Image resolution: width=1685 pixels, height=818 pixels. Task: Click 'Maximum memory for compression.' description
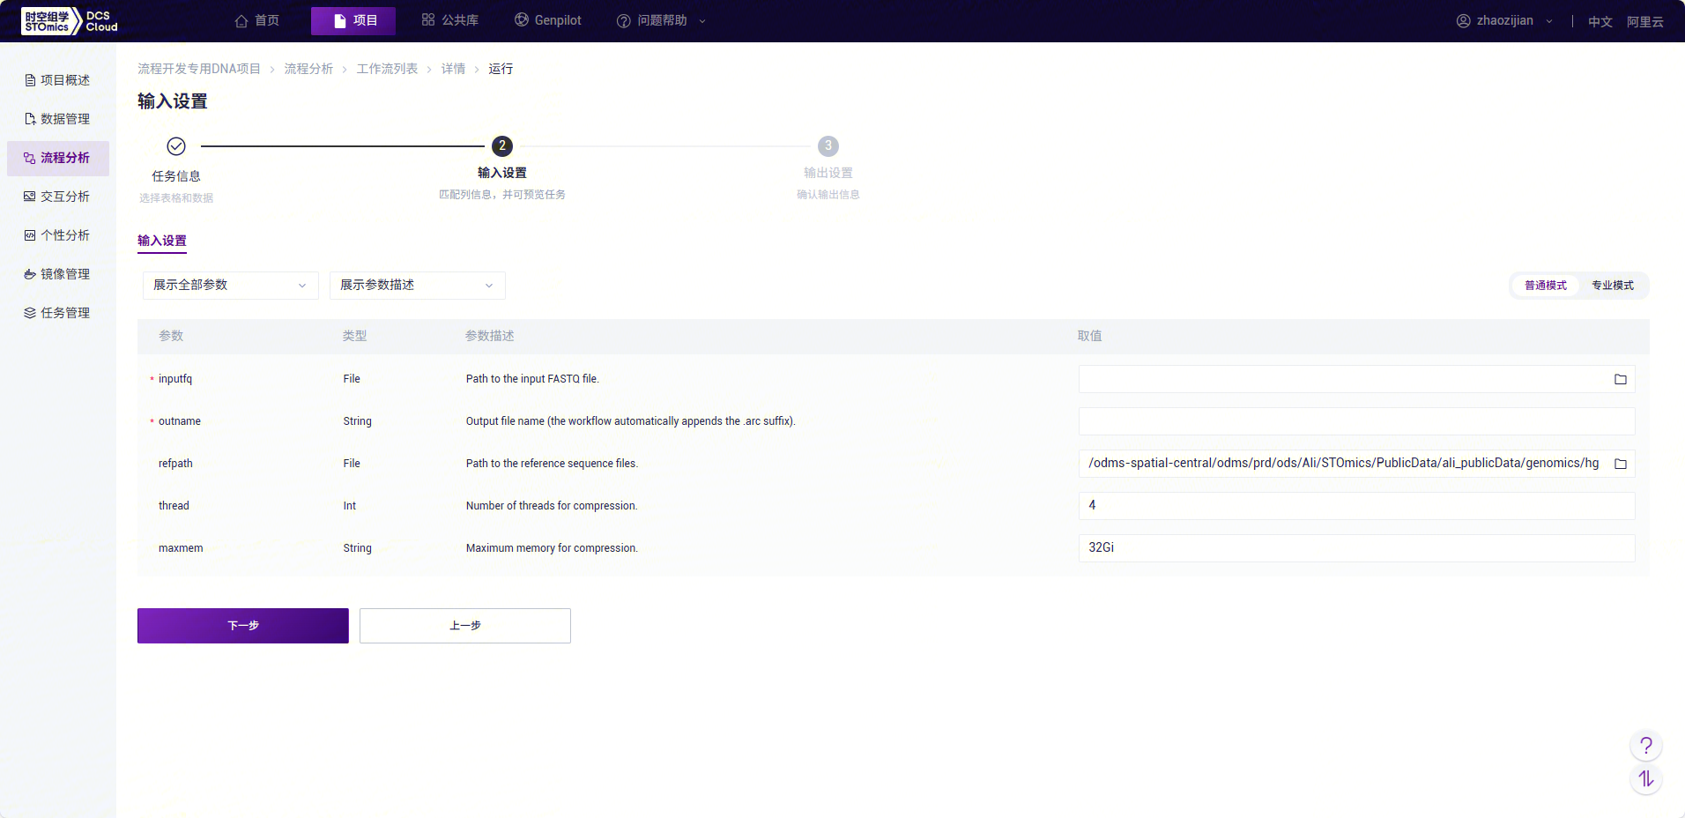coord(552,548)
